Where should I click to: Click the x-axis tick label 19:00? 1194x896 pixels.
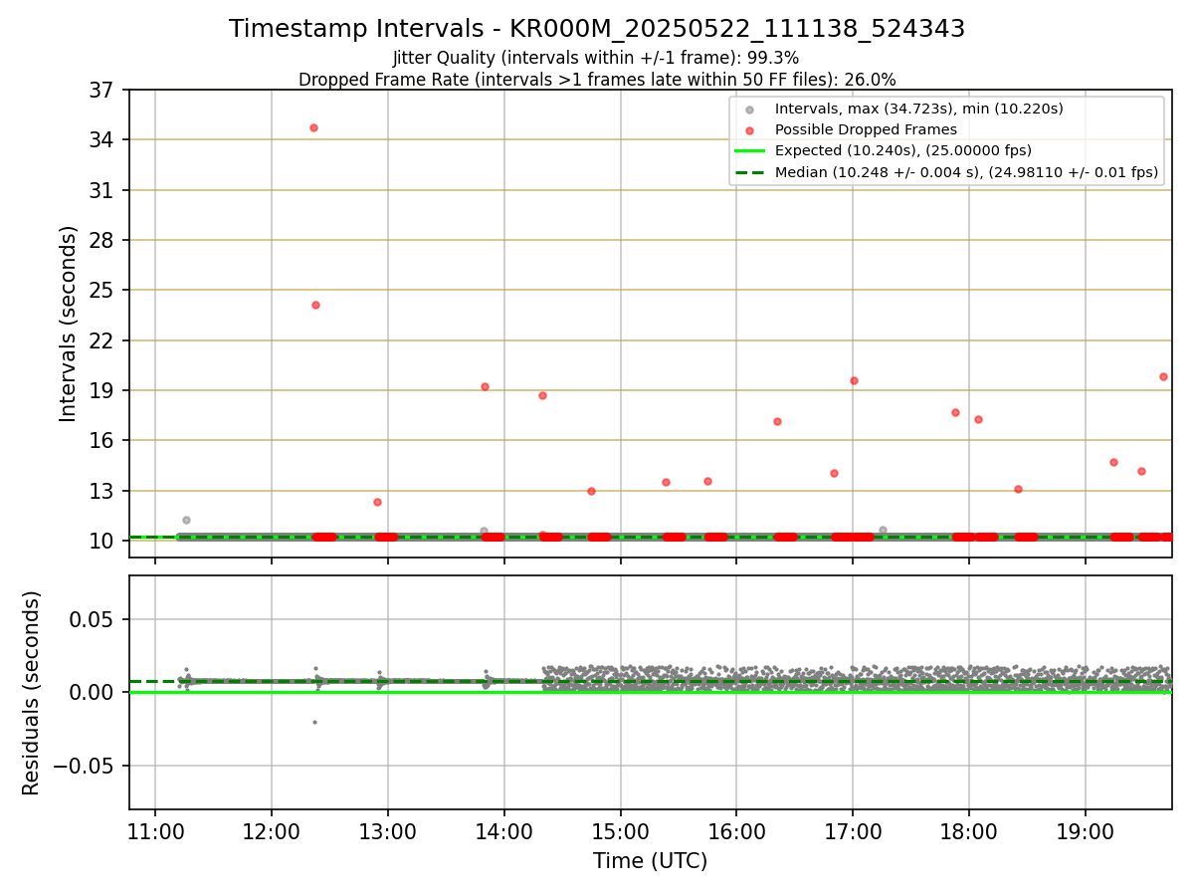pyautogui.click(x=1086, y=832)
